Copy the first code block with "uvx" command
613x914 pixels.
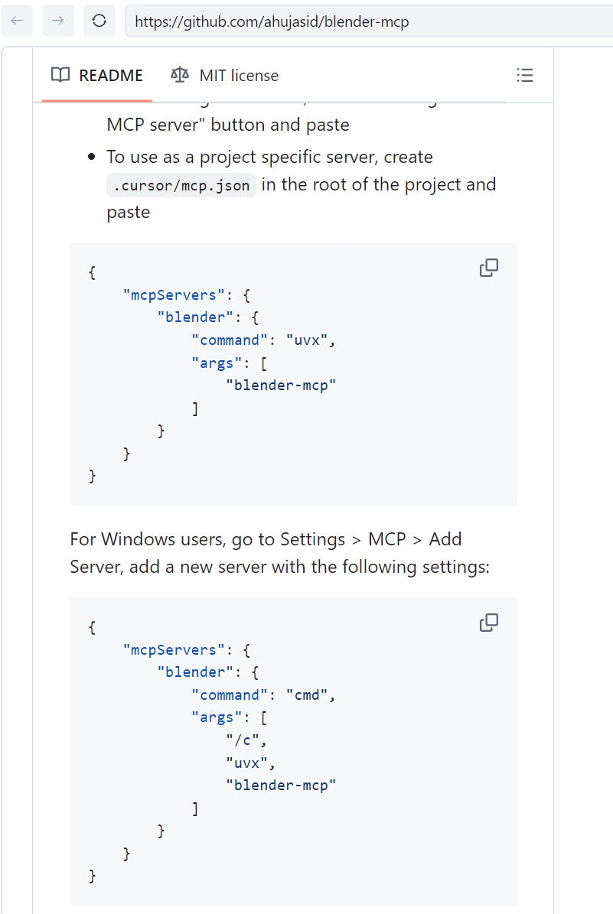(x=488, y=268)
